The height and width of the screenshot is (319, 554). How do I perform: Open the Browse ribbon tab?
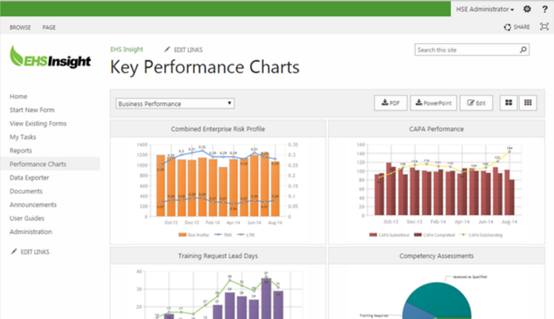(x=20, y=27)
